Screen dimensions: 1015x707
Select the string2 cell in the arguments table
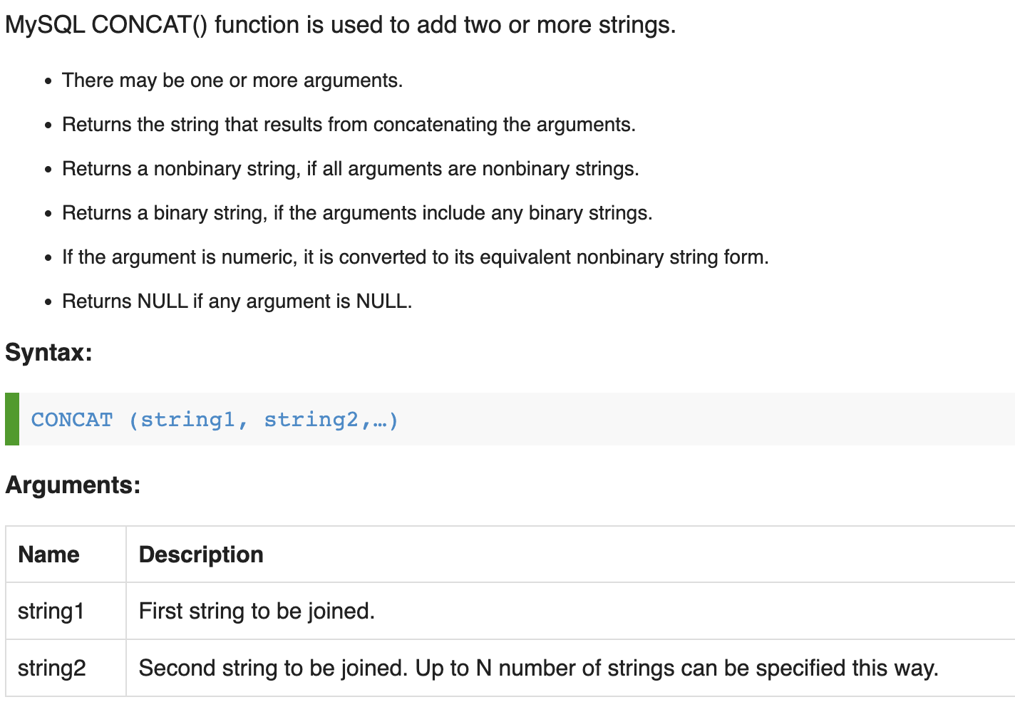[x=51, y=668]
